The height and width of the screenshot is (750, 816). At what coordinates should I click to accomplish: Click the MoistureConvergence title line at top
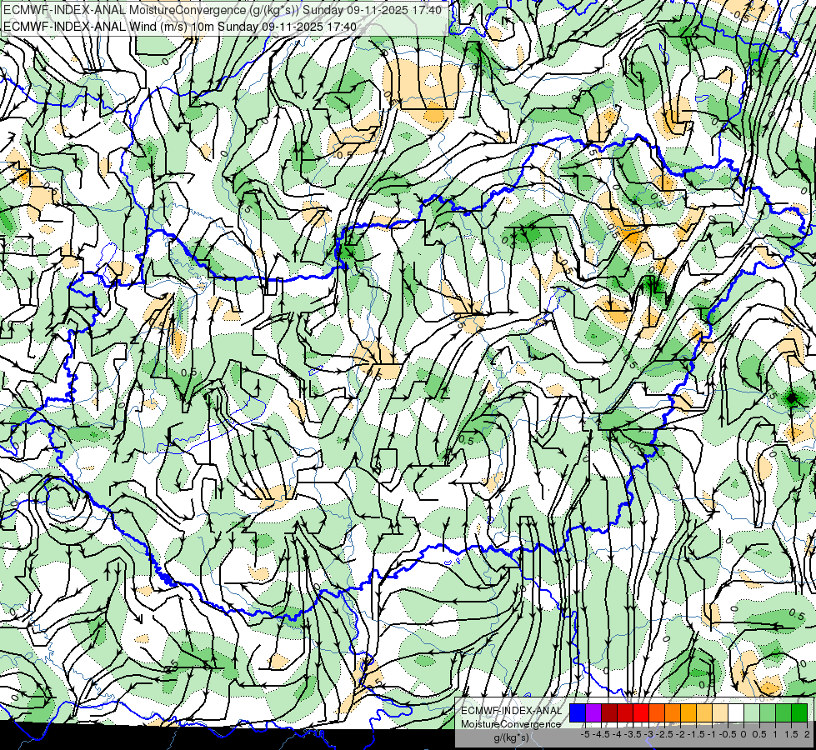pos(223,10)
